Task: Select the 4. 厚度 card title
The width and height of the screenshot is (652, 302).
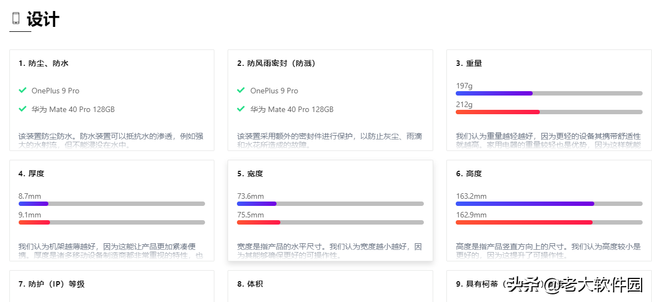Action: pos(31,174)
